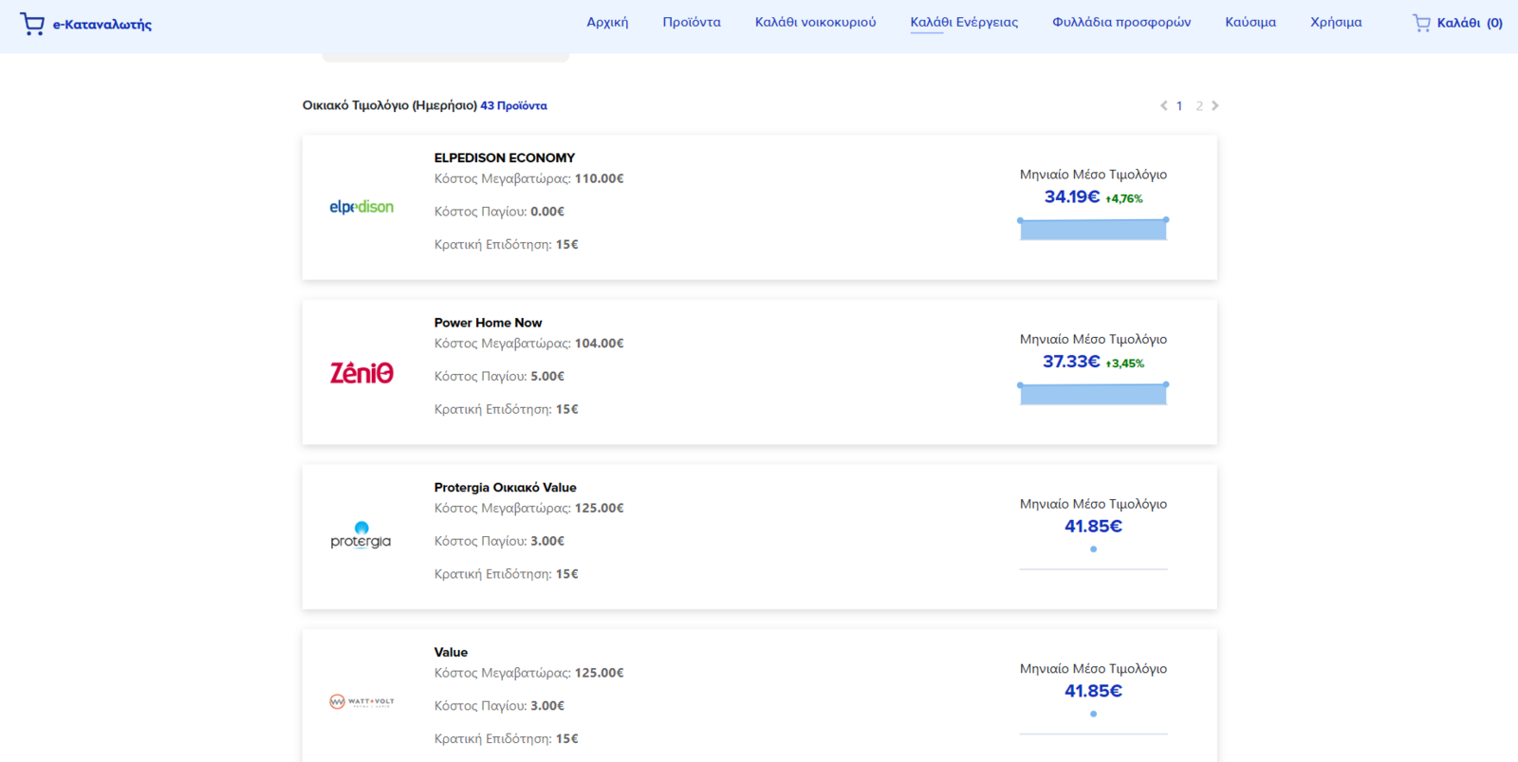The height and width of the screenshot is (762, 1518).
Task: Click the Protergia provider logo
Action: [x=361, y=536]
